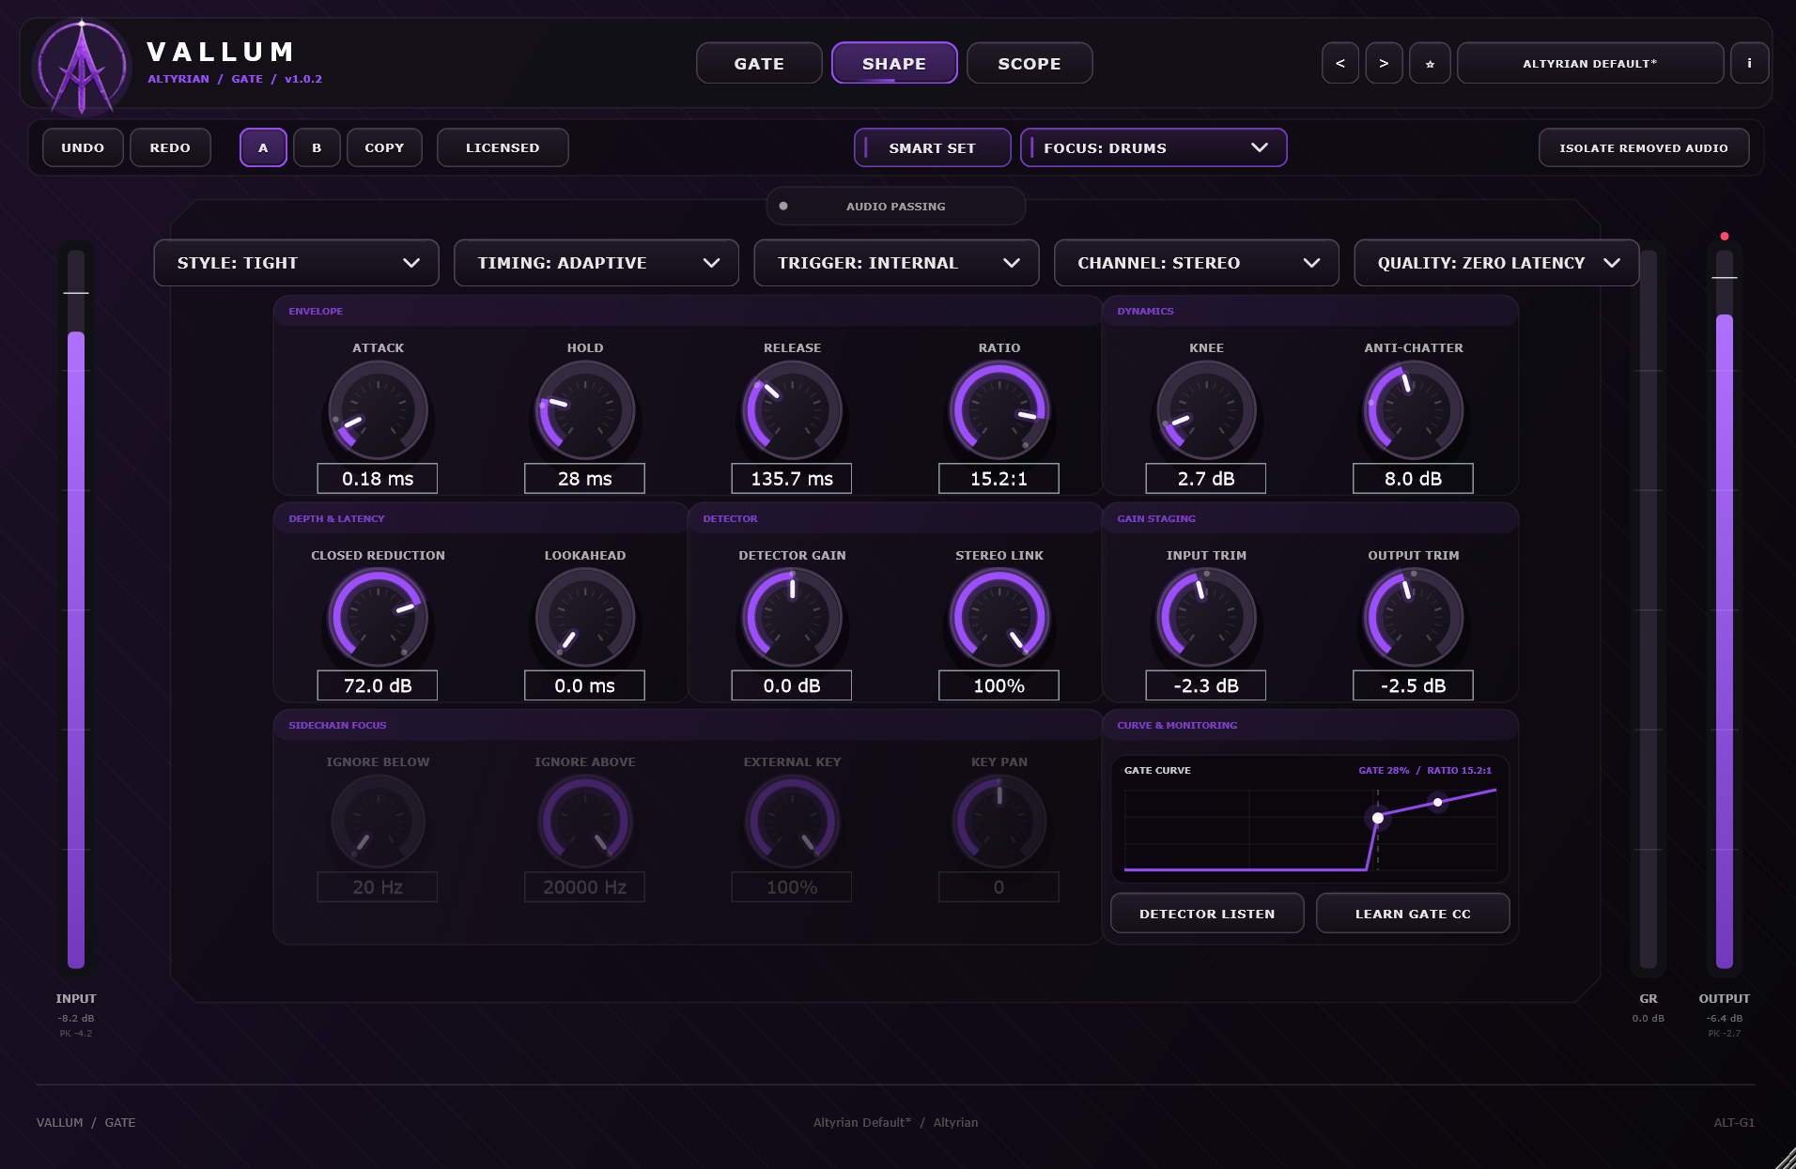Switch to the Shape tab
Viewport: 1796px width, 1169px height.
pos(894,63)
